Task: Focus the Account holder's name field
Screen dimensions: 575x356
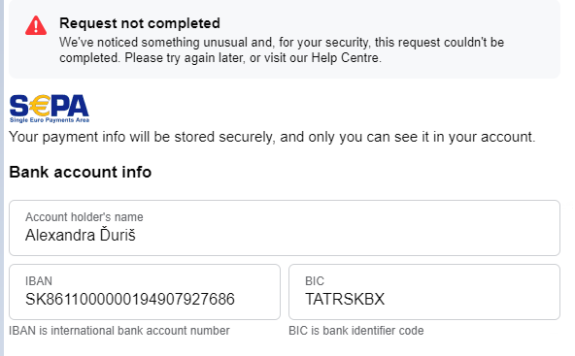Action: (285, 228)
